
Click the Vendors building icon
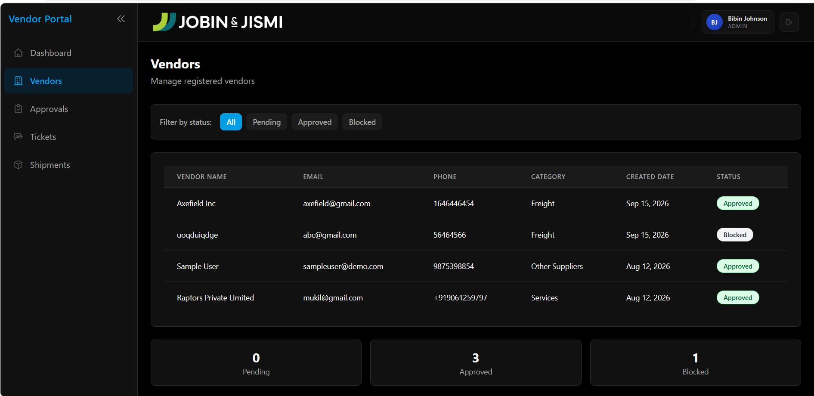[18, 81]
